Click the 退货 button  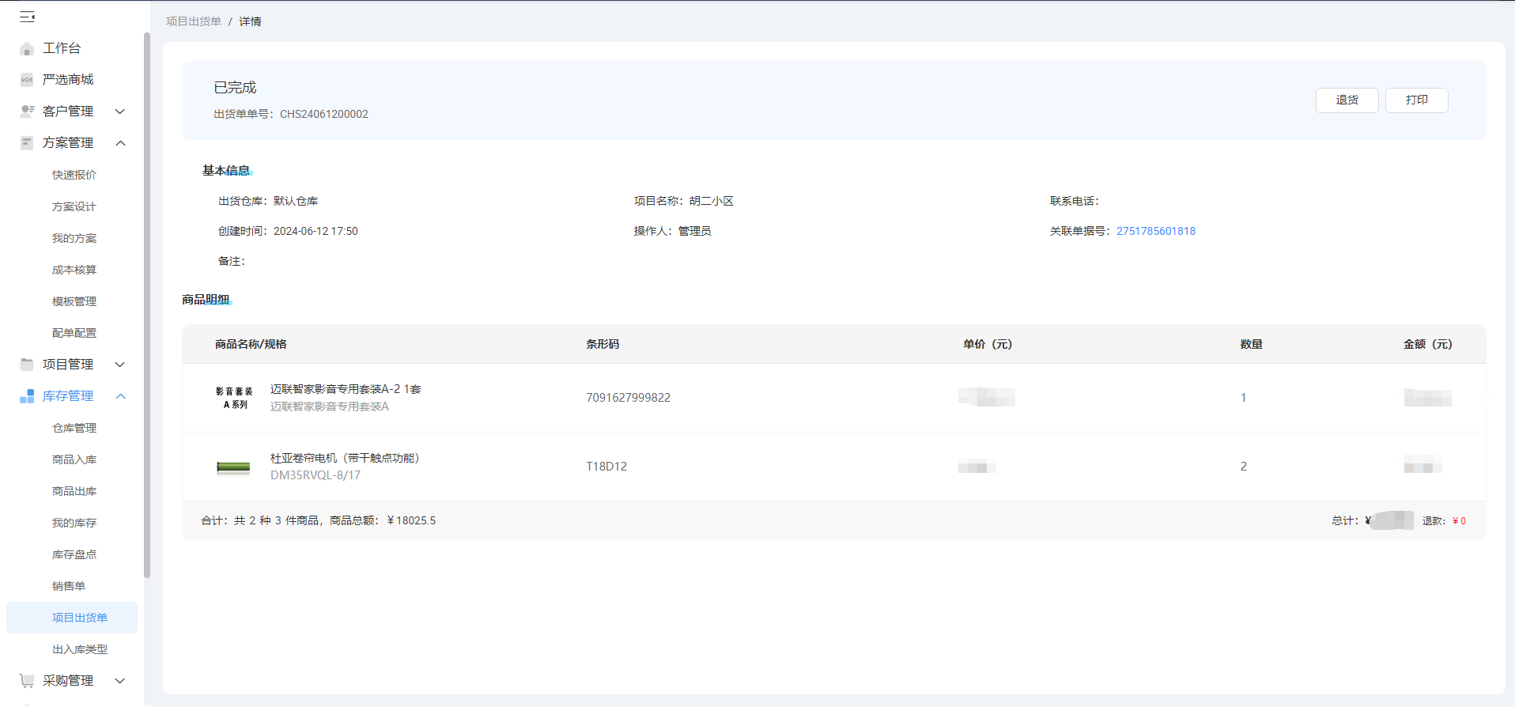point(1347,100)
